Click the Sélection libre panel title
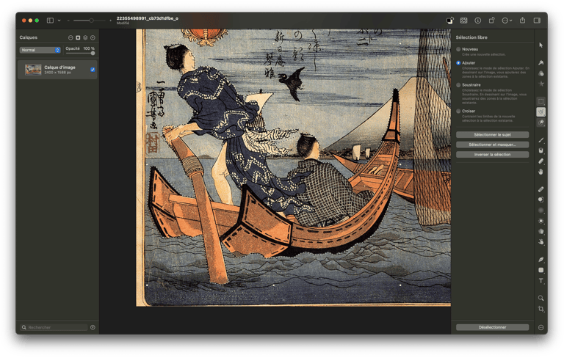564x358 pixels. [471, 37]
